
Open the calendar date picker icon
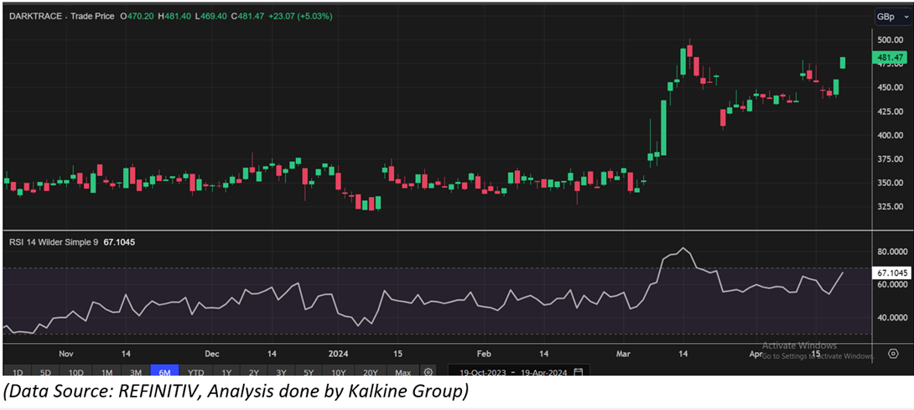pyautogui.click(x=579, y=372)
